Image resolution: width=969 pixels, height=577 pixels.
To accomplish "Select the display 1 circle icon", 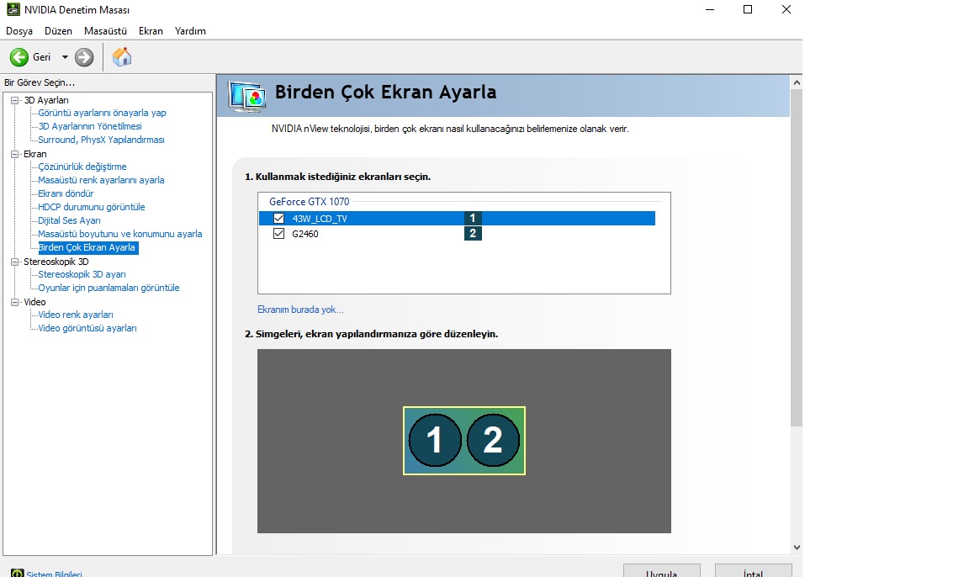I will [x=435, y=440].
